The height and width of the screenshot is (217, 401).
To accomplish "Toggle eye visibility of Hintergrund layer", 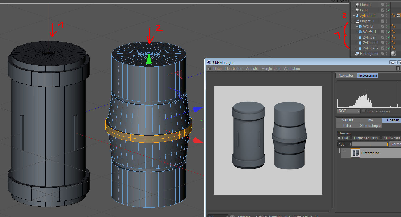I will 344,151.
